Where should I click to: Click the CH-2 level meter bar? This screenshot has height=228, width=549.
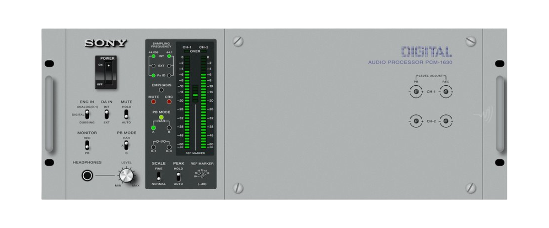coord(204,103)
